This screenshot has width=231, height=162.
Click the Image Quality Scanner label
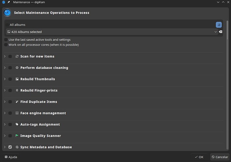[x=41, y=136]
